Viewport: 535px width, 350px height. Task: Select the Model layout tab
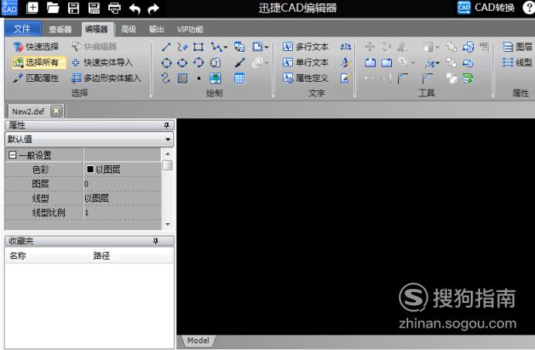click(x=198, y=341)
